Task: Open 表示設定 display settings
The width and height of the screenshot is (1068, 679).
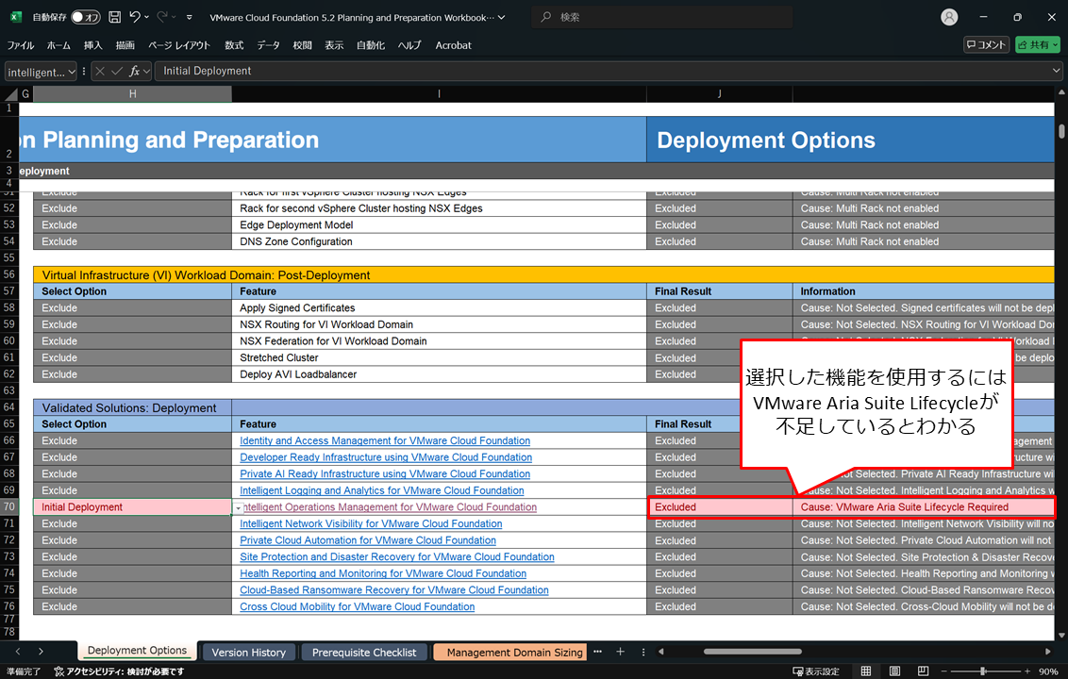Action: tap(816, 671)
